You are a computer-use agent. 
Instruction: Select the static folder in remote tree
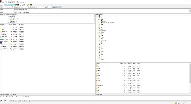102,51
